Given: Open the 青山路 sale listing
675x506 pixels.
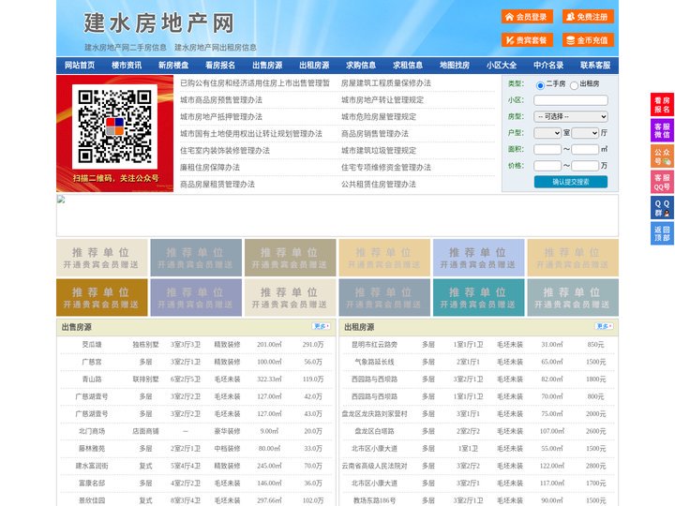Looking at the screenshot, I should [x=92, y=379].
